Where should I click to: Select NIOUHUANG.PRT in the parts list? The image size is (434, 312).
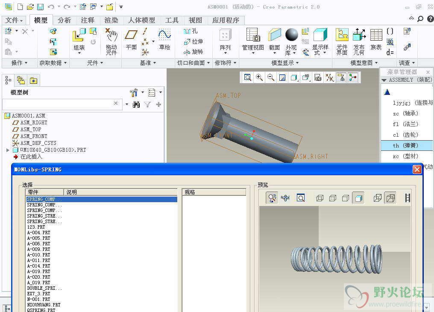pyautogui.click(x=44, y=305)
